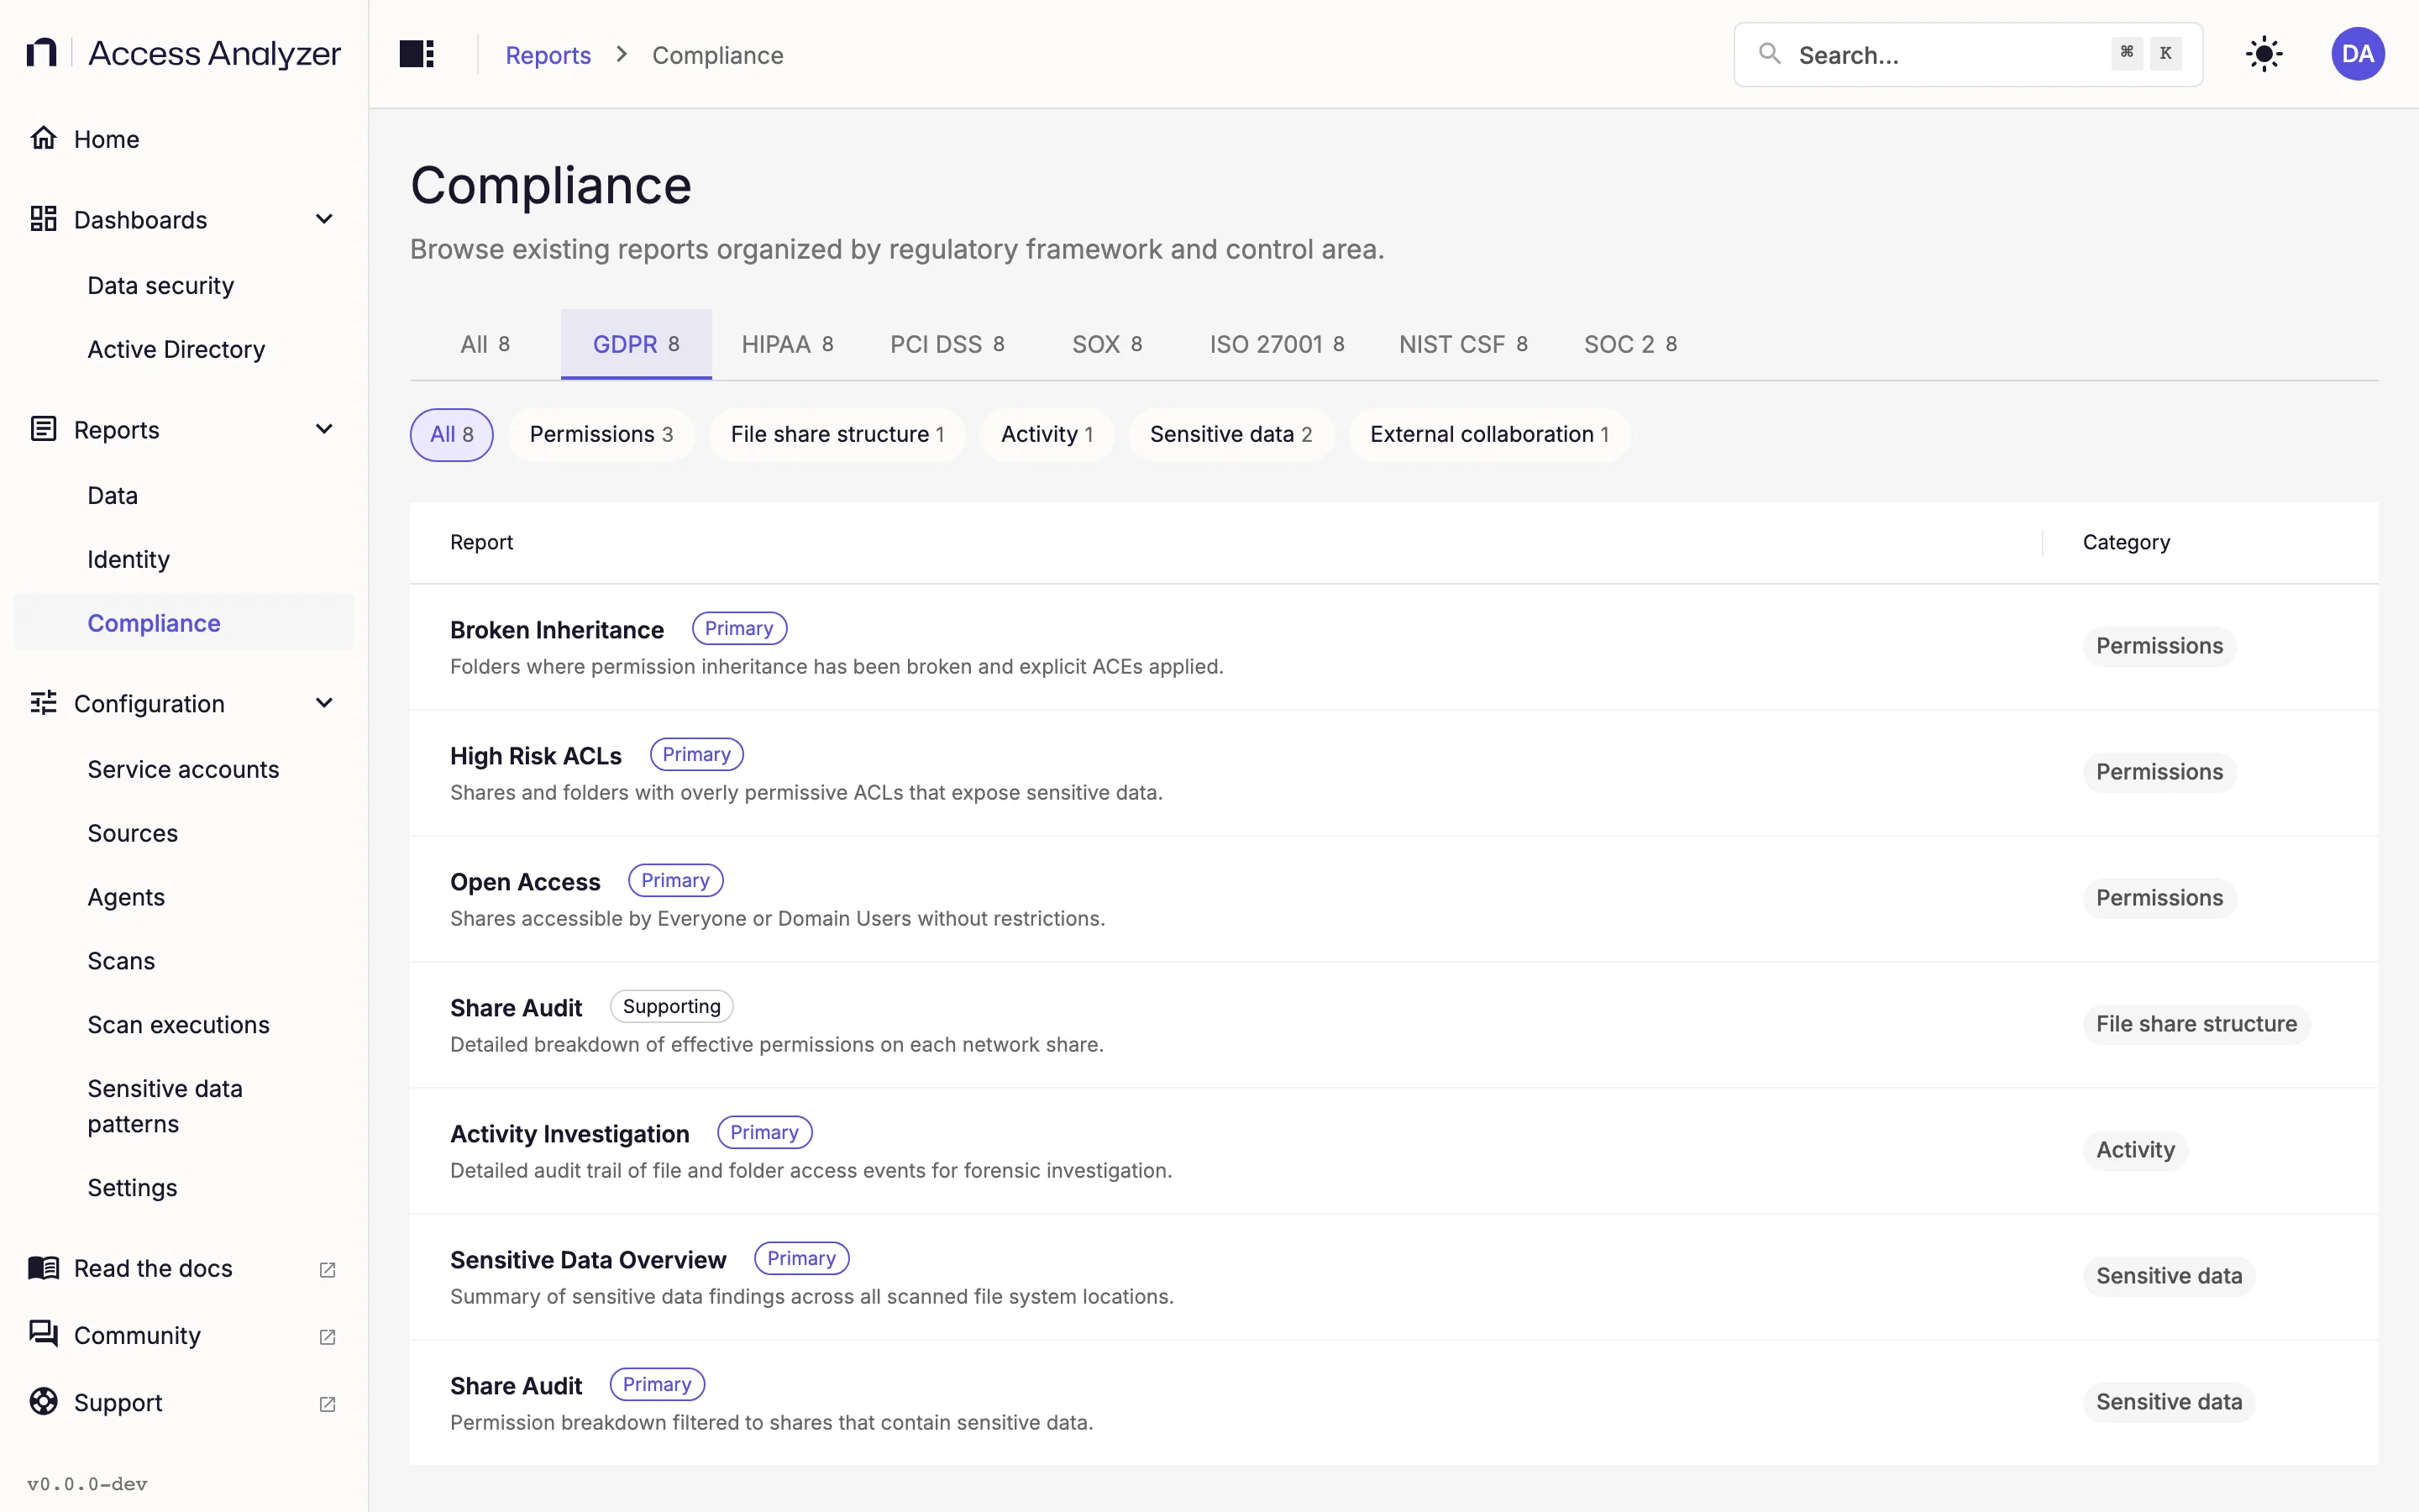
Task: Filter by Sensitive data 2 chip
Action: [x=1231, y=434]
